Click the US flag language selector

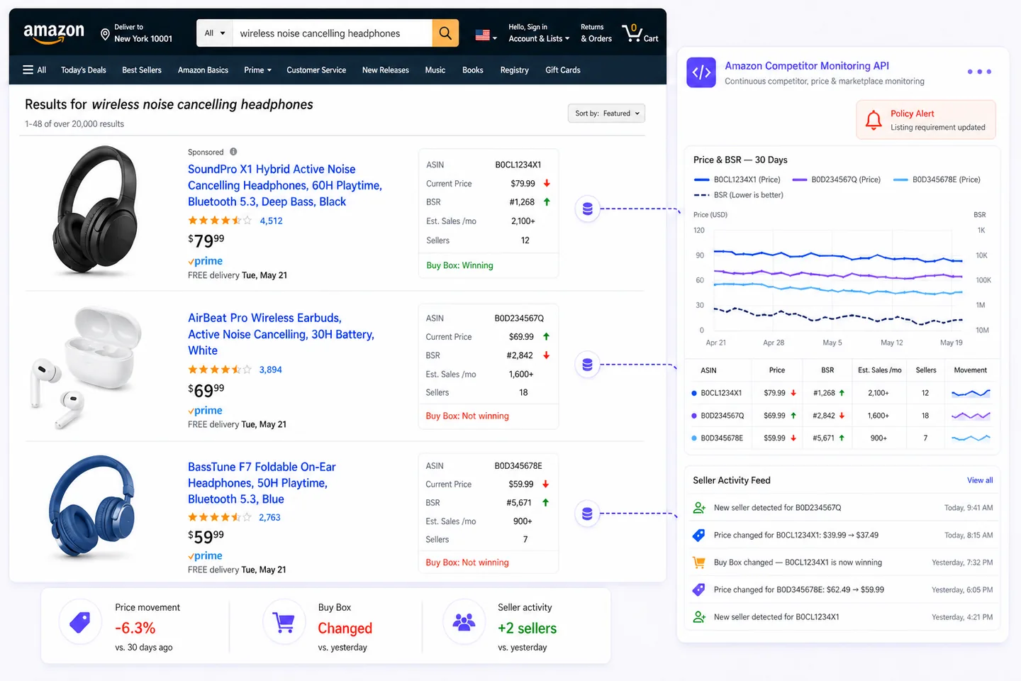coord(486,35)
